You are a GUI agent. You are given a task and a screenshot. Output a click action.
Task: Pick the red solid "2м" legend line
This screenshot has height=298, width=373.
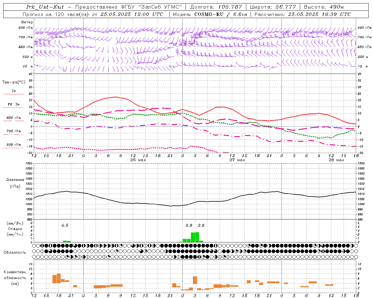(13, 94)
